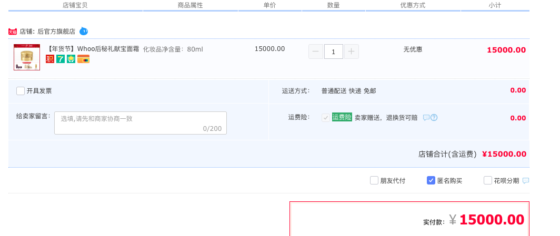Image resolution: width=560 pixels, height=236 pixels.
Task: Click the 店铺宝贝 column header
Action: (75, 5)
